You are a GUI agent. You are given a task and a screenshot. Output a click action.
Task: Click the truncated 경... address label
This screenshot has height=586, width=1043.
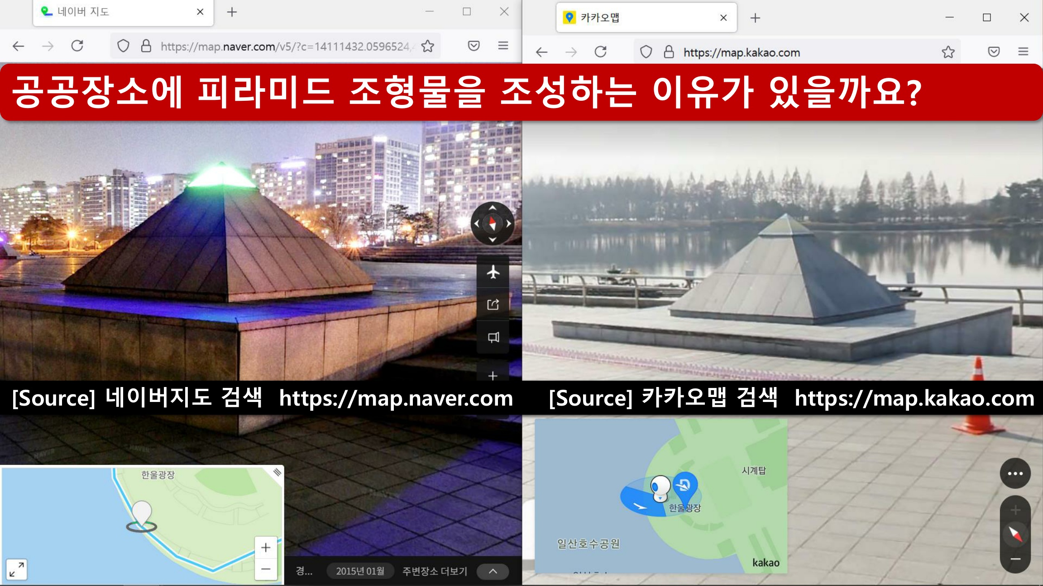[304, 571]
